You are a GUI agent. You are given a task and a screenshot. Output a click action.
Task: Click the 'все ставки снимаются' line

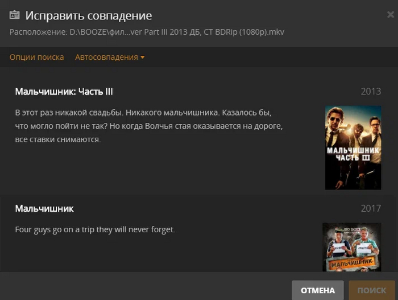[58, 139]
